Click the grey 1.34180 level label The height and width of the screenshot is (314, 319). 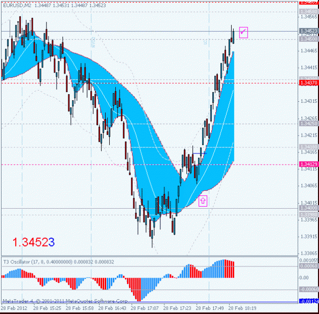309,147
